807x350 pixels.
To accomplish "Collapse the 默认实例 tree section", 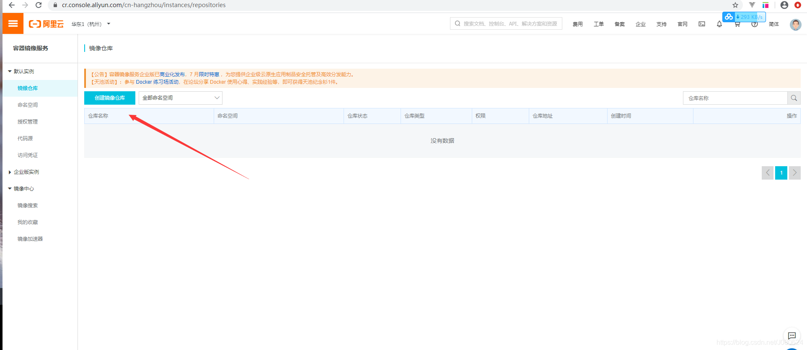I will tap(21, 71).
